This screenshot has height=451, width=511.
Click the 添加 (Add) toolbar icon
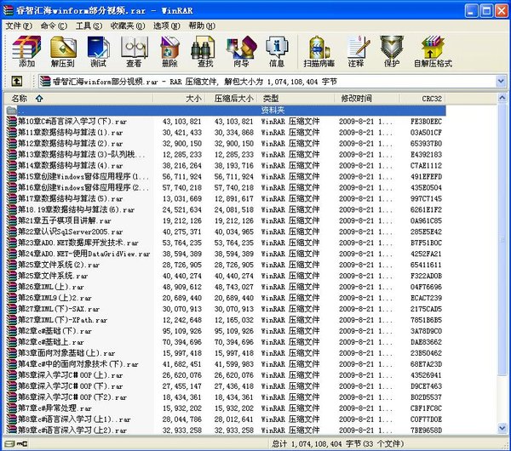(x=26, y=51)
